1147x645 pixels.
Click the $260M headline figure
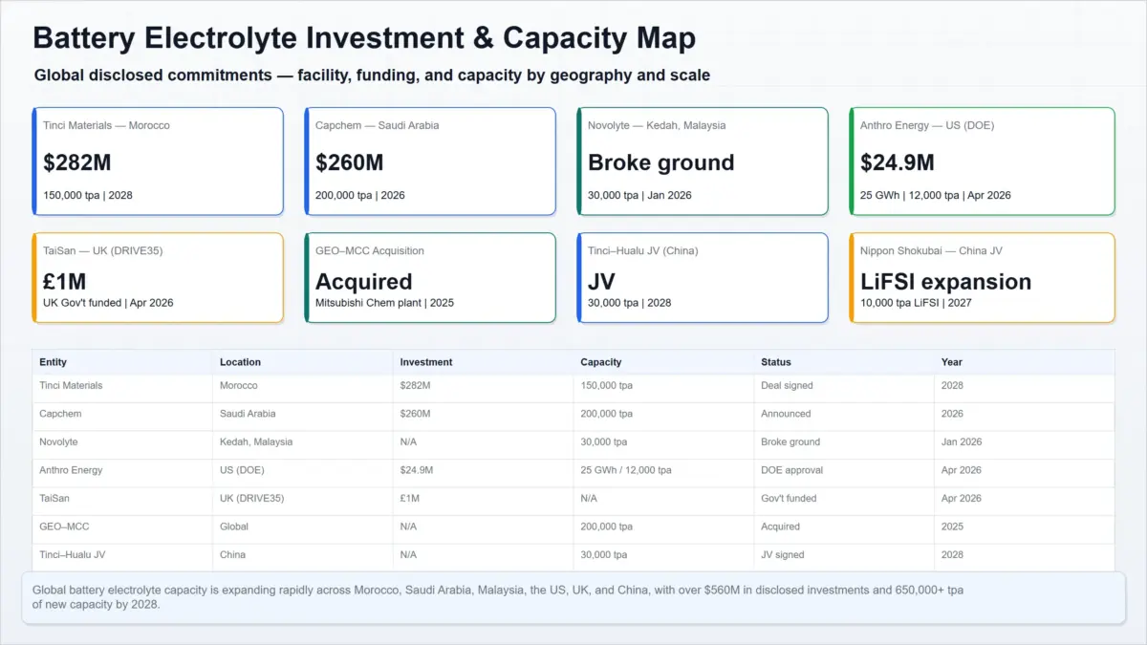350,162
